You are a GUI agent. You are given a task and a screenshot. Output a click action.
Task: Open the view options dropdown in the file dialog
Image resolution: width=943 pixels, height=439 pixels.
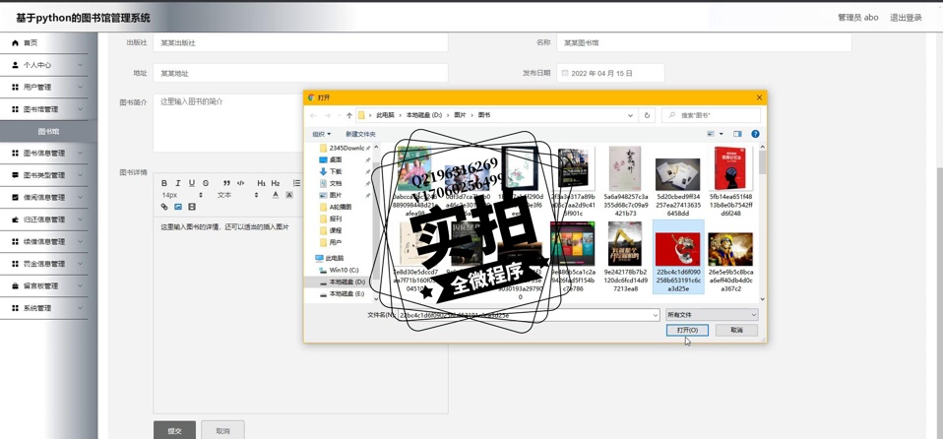(722, 134)
